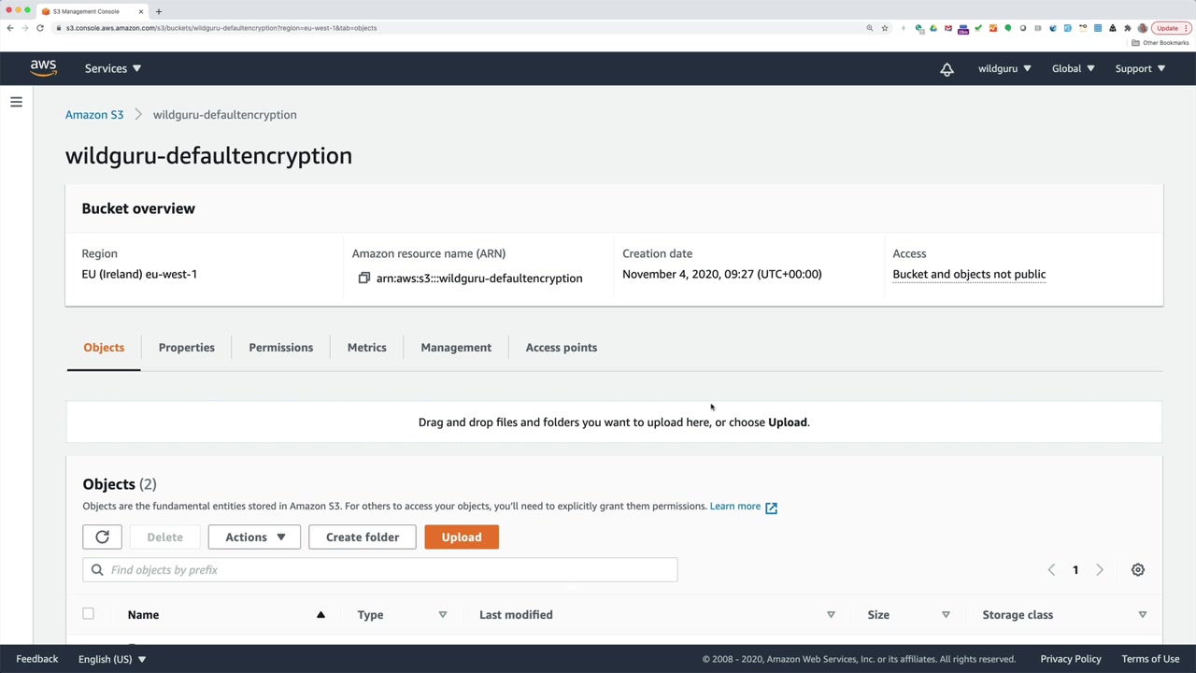Screen dimensions: 1196x673
Task: Click the Find objects by prefix field
Action: point(392,570)
